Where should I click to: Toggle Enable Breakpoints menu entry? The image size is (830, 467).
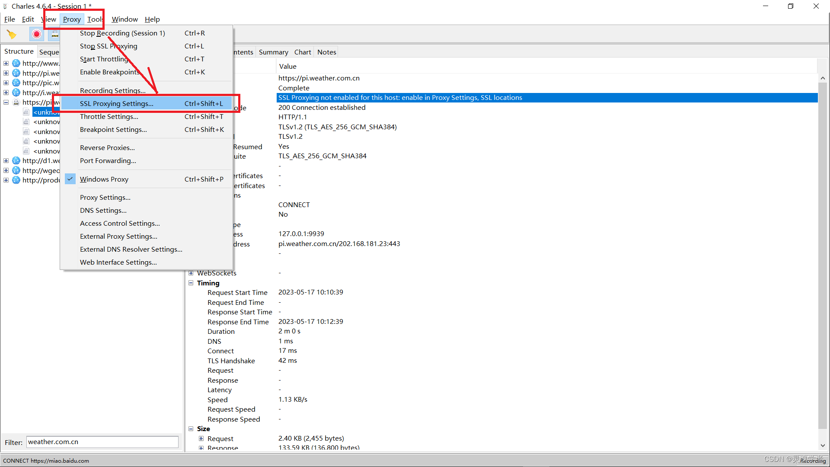(109, 72)
